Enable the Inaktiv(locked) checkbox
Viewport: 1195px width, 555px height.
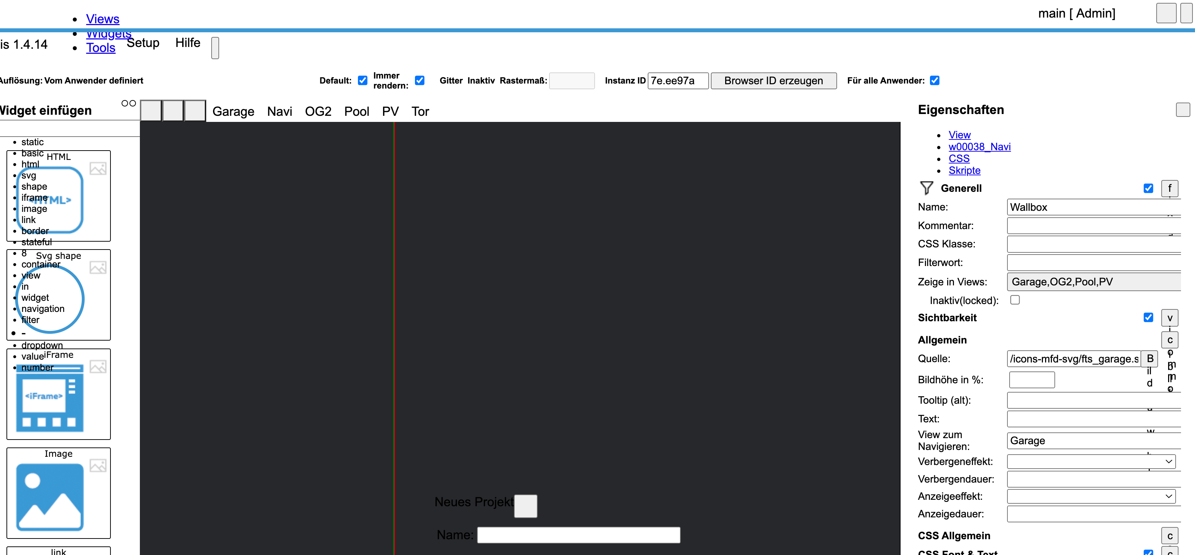[1015, 300]
